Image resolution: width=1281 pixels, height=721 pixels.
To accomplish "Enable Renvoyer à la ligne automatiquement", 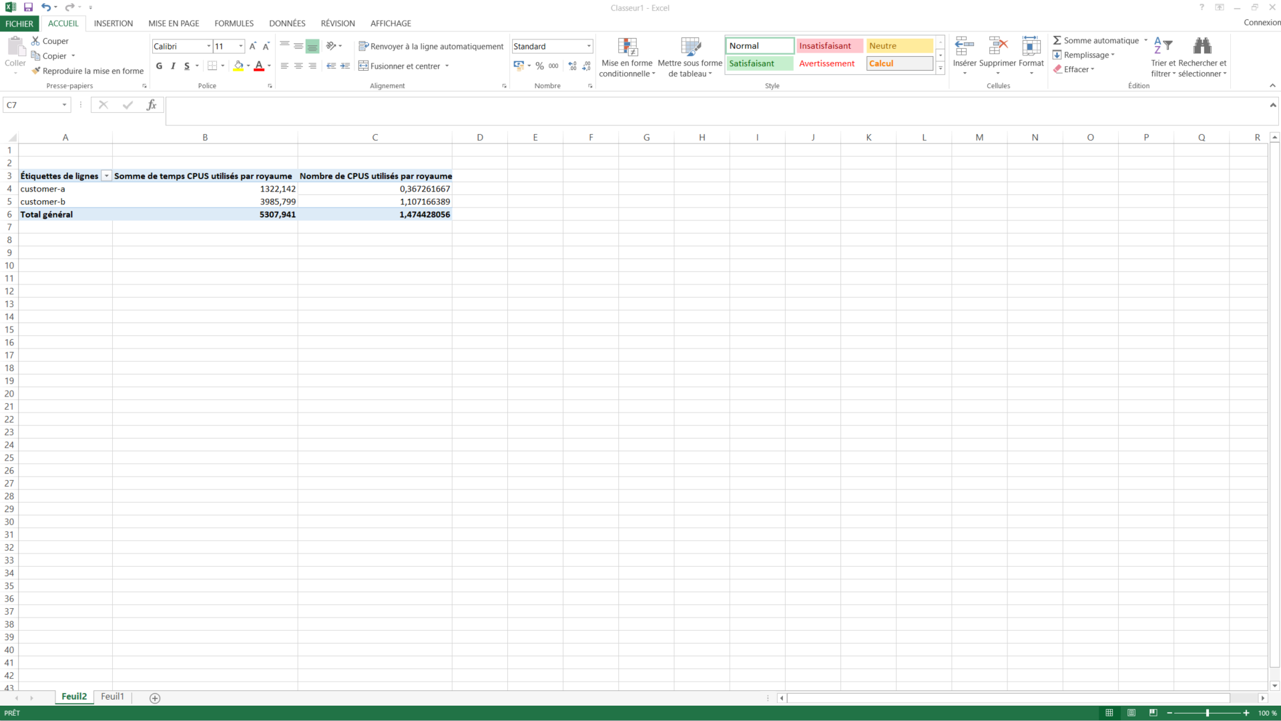I will (x=431, y=46).
